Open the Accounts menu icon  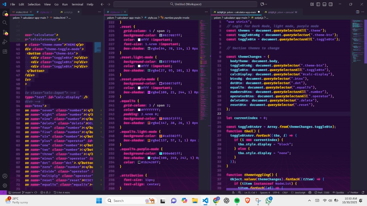click(5, 176)
